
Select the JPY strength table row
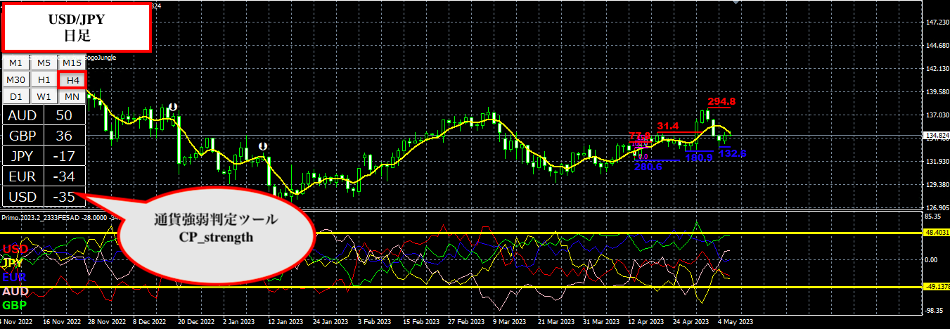point(44,155)
